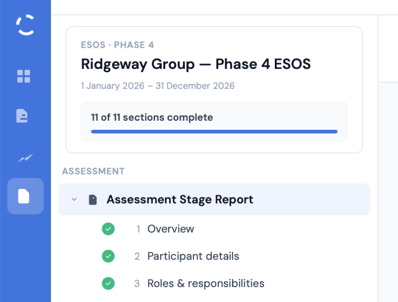The image size is (398, 302).
Task: Open the dashboard grid icon
Action: [23, 76]
